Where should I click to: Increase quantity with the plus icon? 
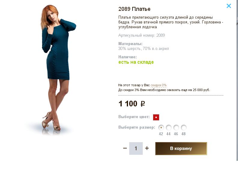(147, 148)
